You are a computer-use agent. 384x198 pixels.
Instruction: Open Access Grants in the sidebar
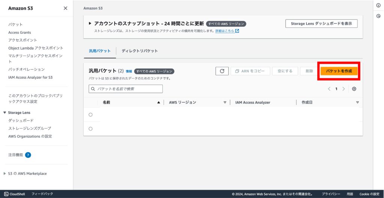pyautogui.click(x=19, y=32)
